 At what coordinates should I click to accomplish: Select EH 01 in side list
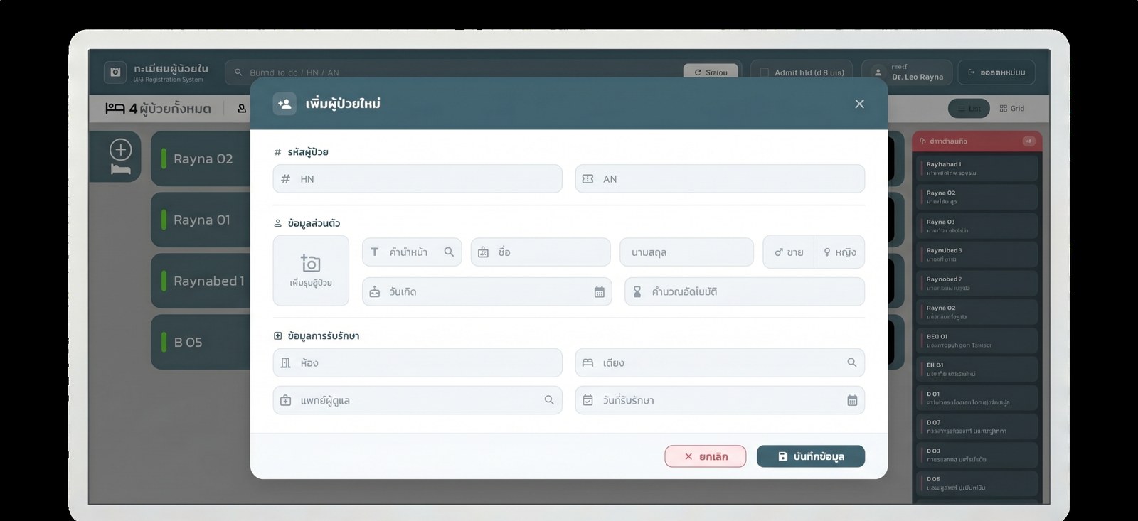(x=977, y=369)
